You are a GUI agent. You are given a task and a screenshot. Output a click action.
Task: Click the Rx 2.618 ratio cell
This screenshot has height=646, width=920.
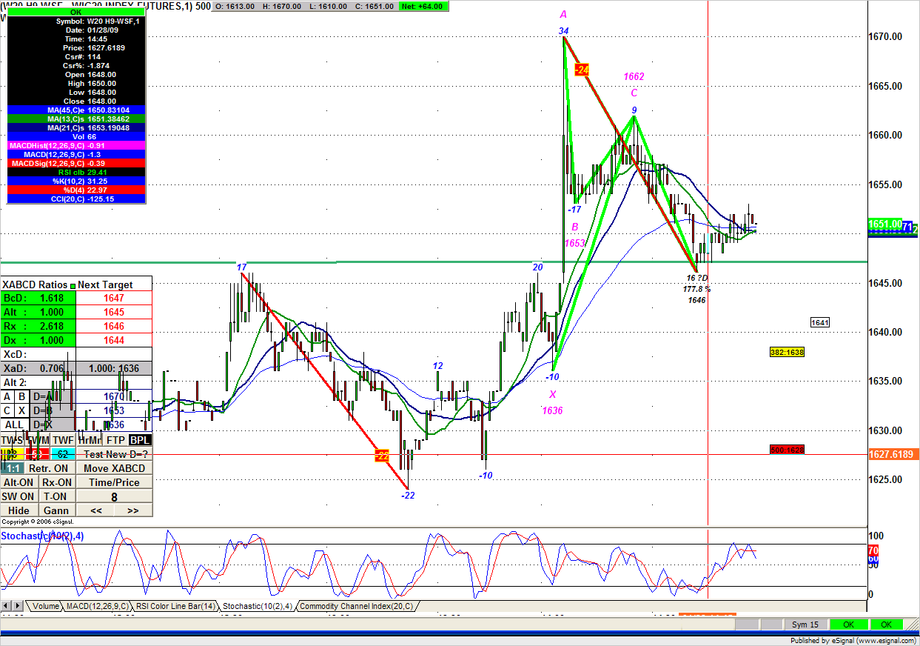tap(38, 326)
